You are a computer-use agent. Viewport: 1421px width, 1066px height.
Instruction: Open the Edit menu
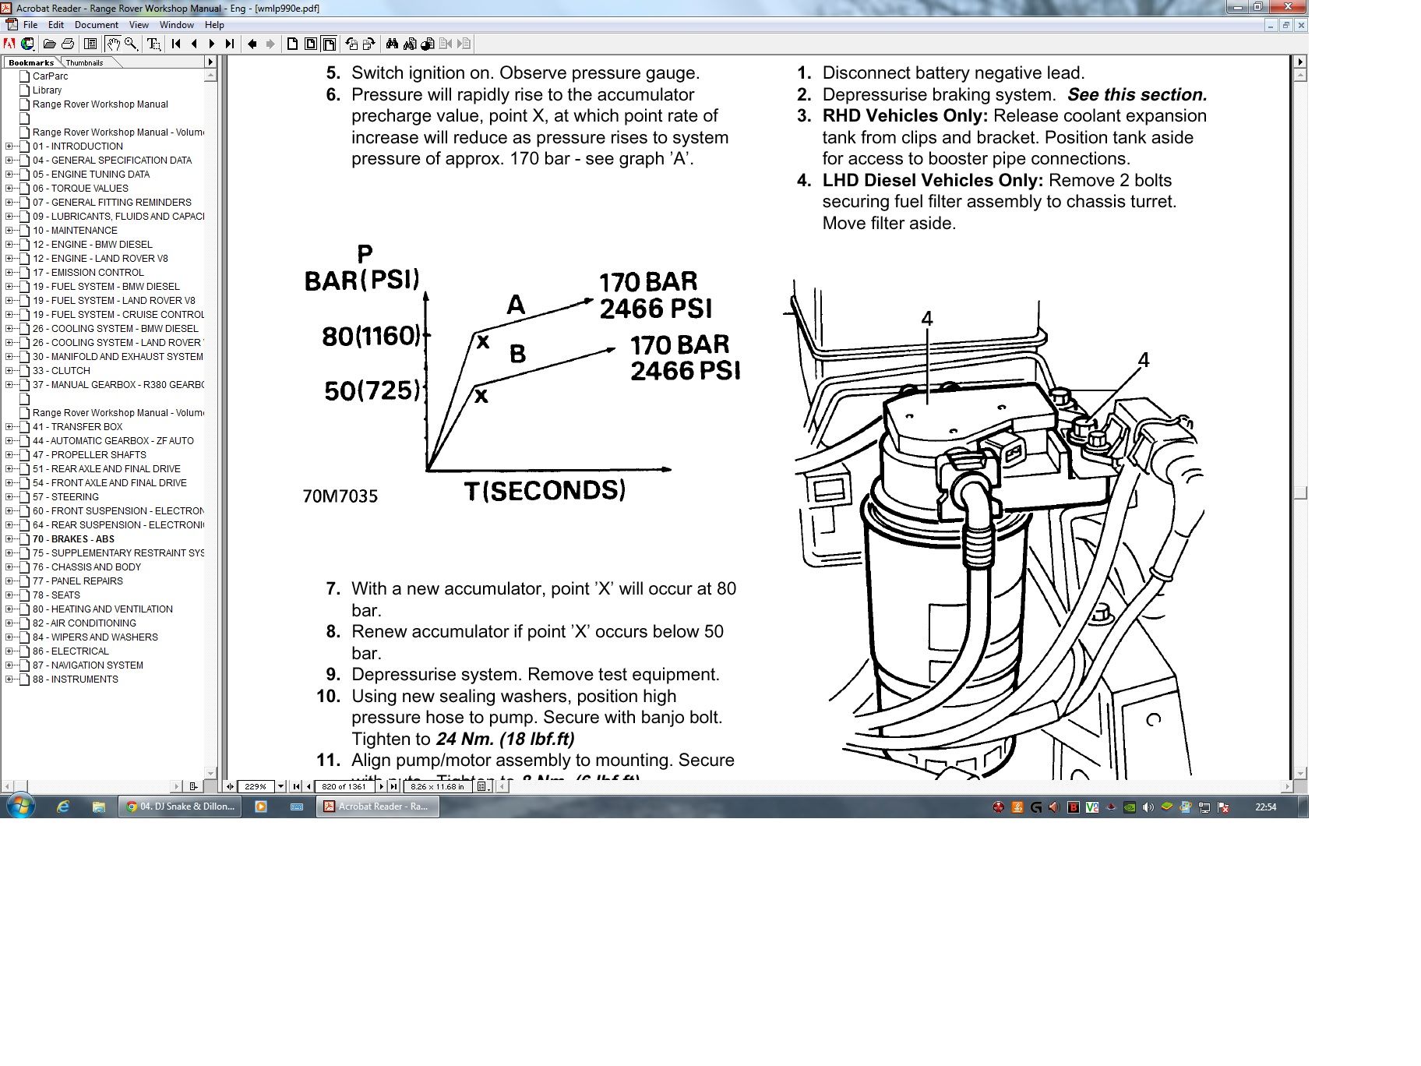point(56,25)
